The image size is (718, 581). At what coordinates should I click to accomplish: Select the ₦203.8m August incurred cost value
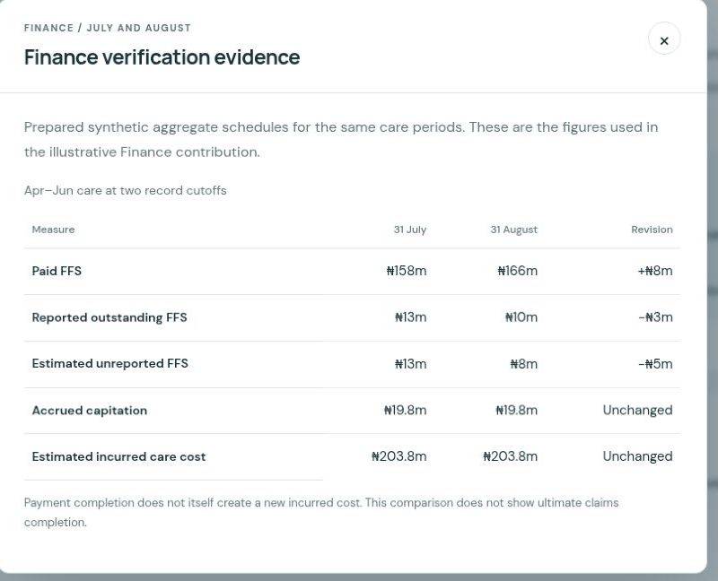point(510,456)
